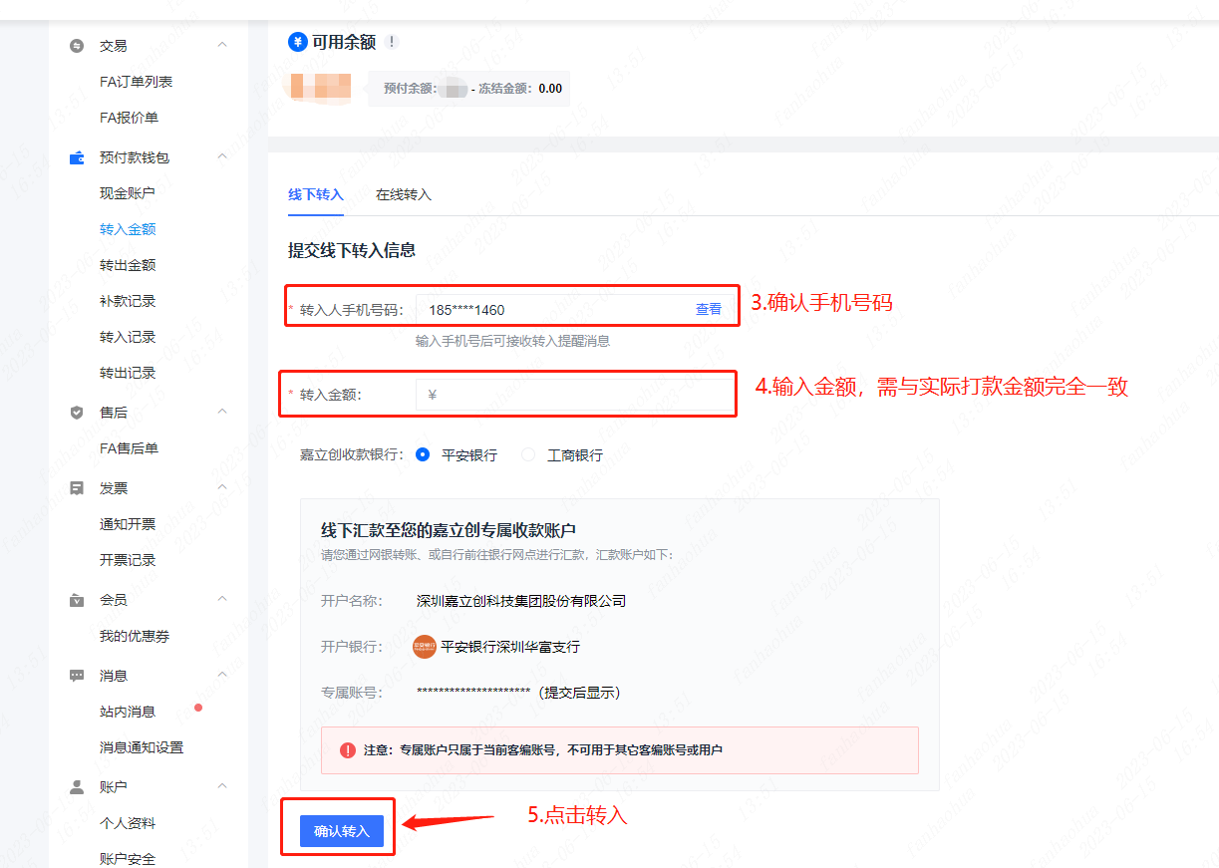
Task: Click the 发票 invoice icon
Action: coord(77,488)
